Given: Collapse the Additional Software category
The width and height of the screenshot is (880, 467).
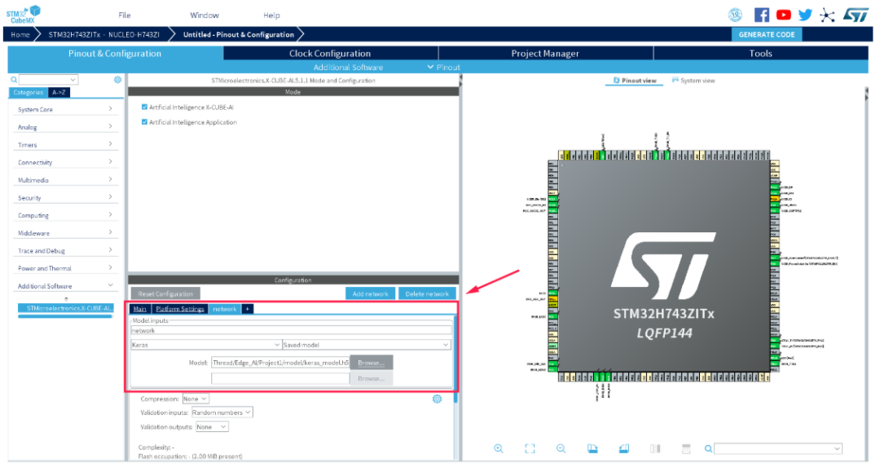Looking at the screenshot, I should click(64, 286).
